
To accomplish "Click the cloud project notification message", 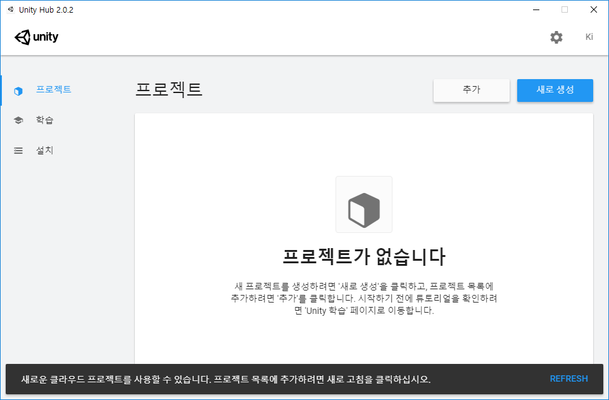I will click(226, 379).
